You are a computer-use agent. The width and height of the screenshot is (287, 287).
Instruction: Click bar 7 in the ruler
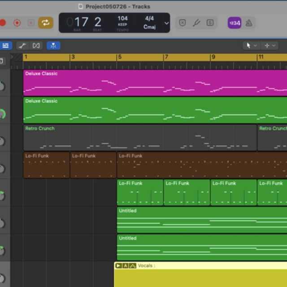click(x=166, y=57)
